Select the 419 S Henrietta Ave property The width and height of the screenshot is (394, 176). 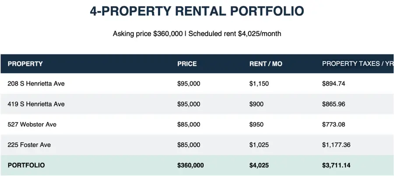point(36,104)
